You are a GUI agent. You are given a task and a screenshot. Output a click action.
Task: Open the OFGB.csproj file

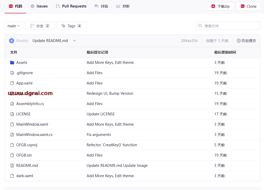tap(27, 145)
